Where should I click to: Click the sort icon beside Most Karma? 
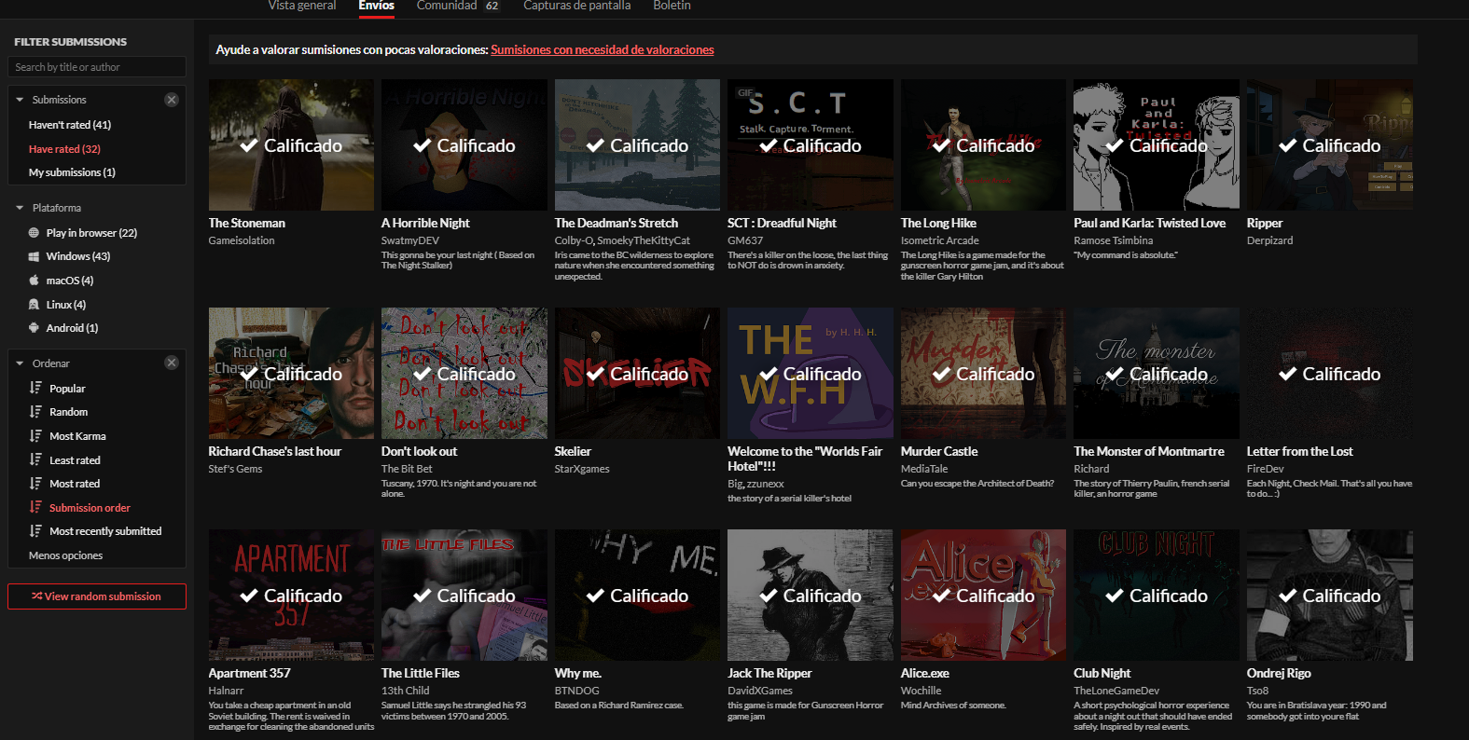coord(35,436)
